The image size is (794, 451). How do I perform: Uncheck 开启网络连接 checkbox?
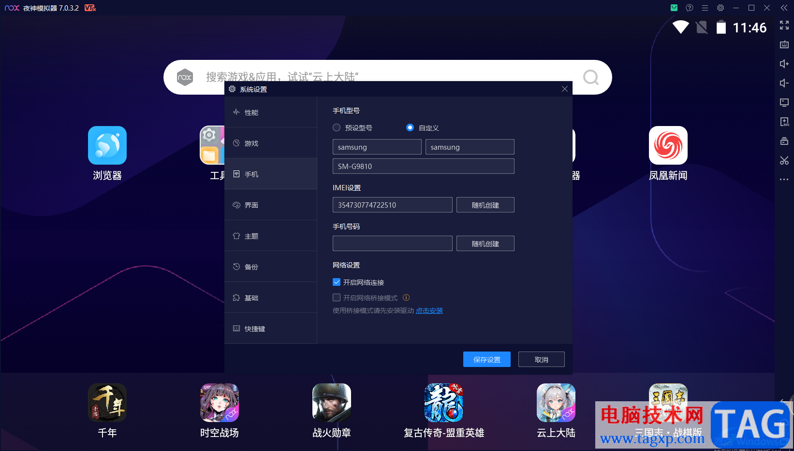pos(337,282)
